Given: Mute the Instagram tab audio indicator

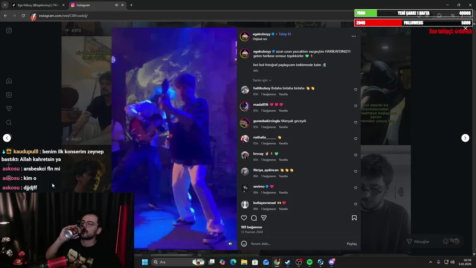Looking at the screenshot, I should coord(116,5).
